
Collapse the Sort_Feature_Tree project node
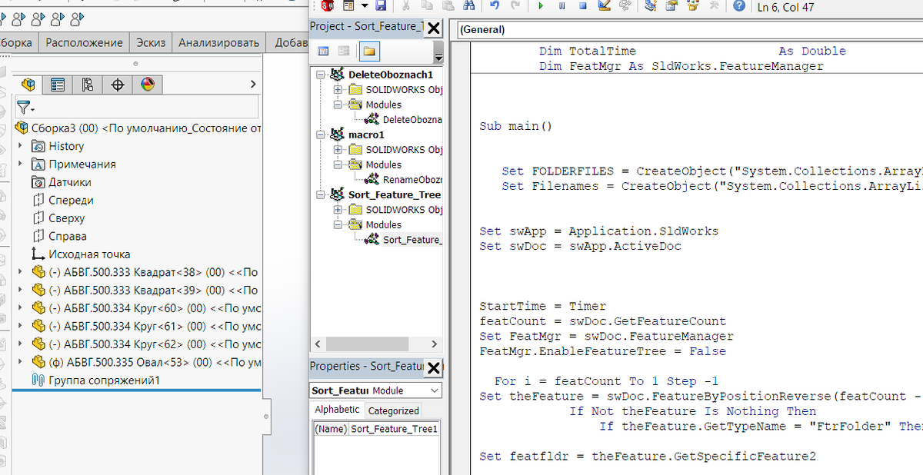(322, 194)
